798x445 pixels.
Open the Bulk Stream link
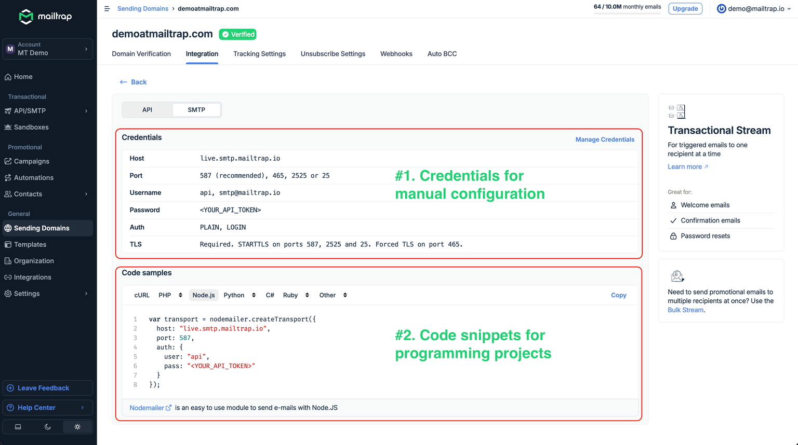pos(685,310)
